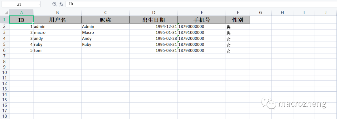Image resolution: width=337 pixels, height=119 pixels.
Task: Select the date cell 1995-02-28
Action: pos(154,39)
